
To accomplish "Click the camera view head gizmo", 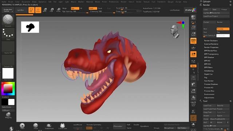I will (175, 32).
